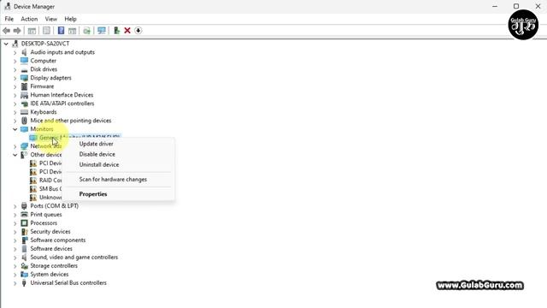The width and height of the screenshot is (547, 308).
Task: Click the Universal Serial Bus controllers plug icon
Action: (x=24, y=283)
